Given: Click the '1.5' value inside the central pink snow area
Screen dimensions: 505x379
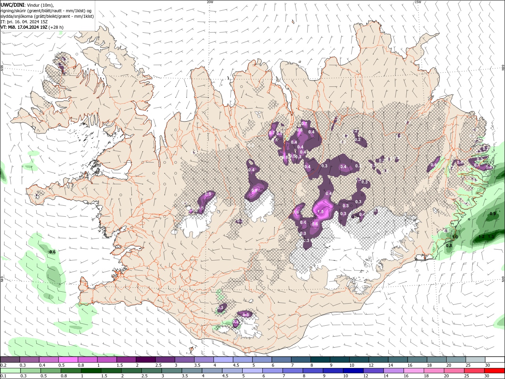Looking at the screenshot, I should click(320, 212).
